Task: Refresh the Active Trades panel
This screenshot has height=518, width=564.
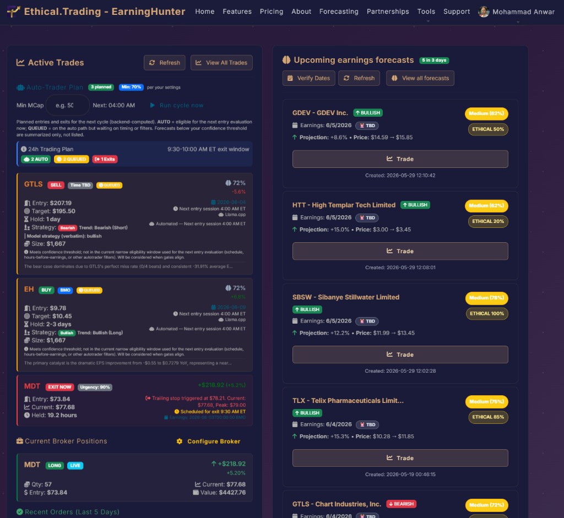Action: point(164,63)
